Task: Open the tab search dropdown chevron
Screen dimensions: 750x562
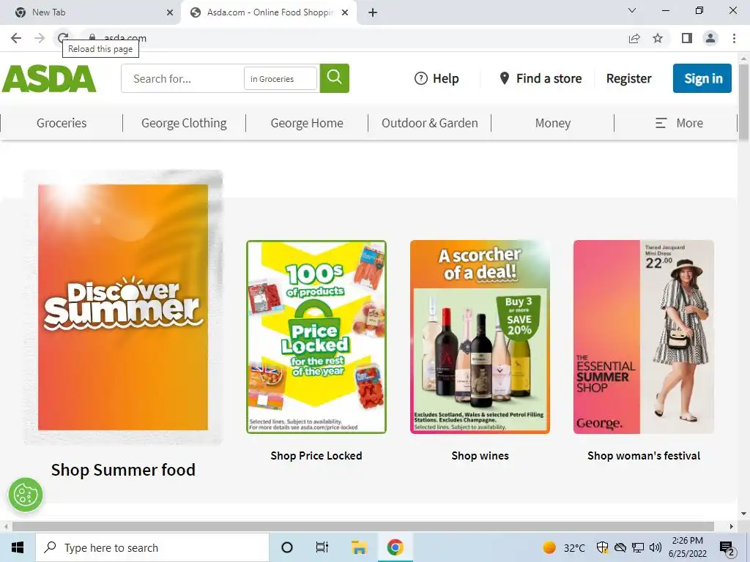Action: click(x=632, y=10)
